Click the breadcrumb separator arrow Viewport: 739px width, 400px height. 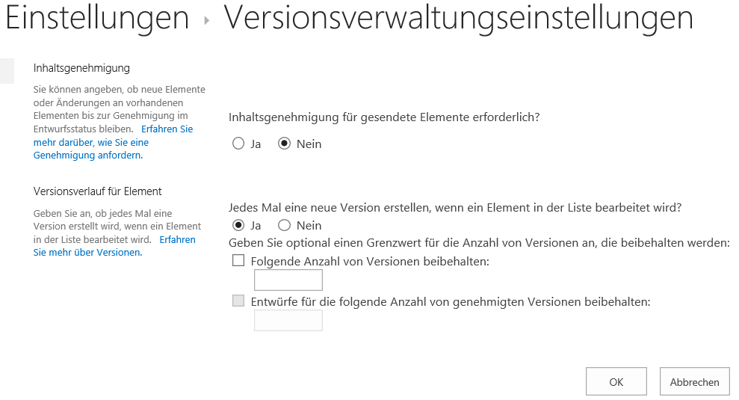[207, 21]
